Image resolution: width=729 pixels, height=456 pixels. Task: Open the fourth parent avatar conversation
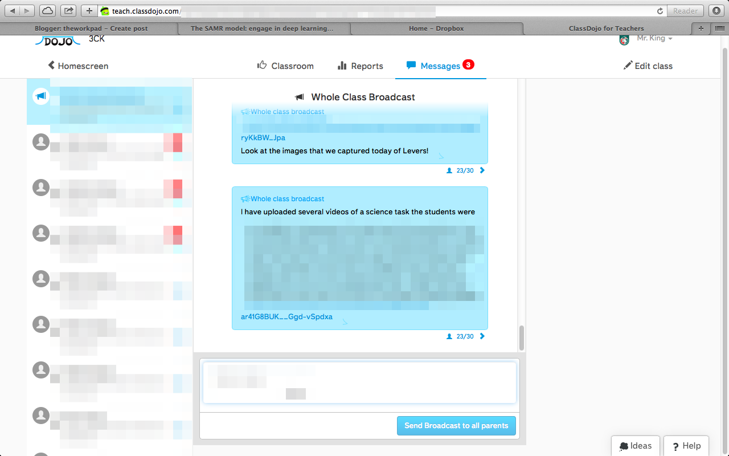41,279
